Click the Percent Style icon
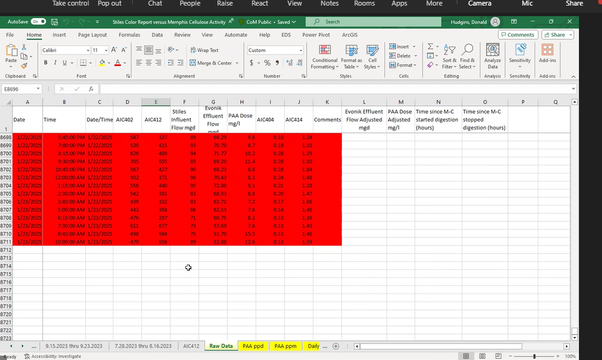602x360 pixels. coord(267,63)
